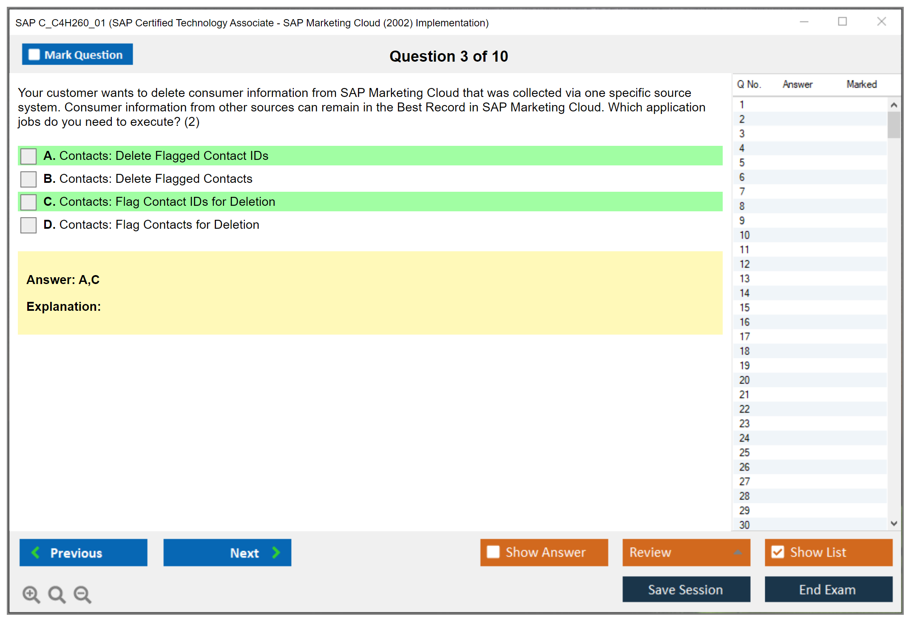This screenshot has width=914, height=625.
Task: Click the green left chevron on Previous
Action: pyautogui.click(x=36, y=552)
